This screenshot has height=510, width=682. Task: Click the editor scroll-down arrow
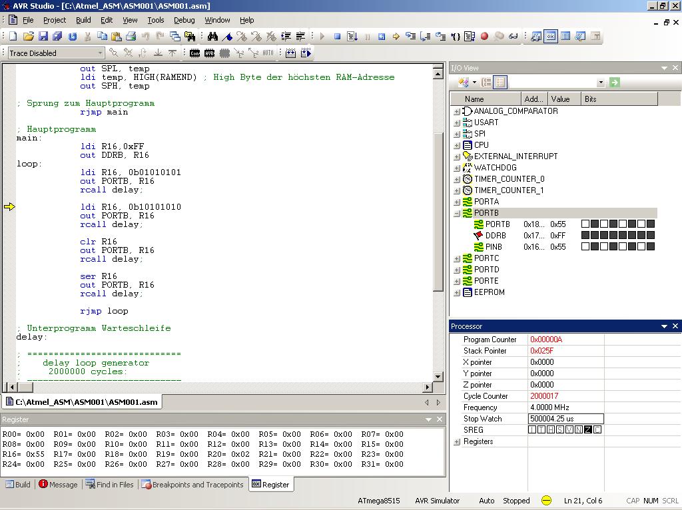point(438,377)
